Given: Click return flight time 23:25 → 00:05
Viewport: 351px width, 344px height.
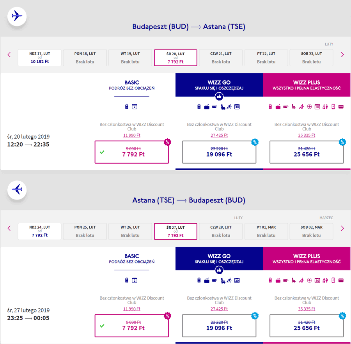Looking at the screenshot, I should tap(28, 318).
